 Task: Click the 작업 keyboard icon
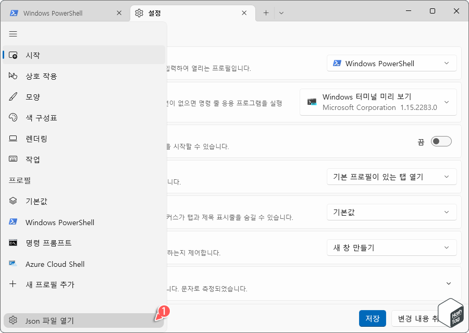(x=13, y=159)
